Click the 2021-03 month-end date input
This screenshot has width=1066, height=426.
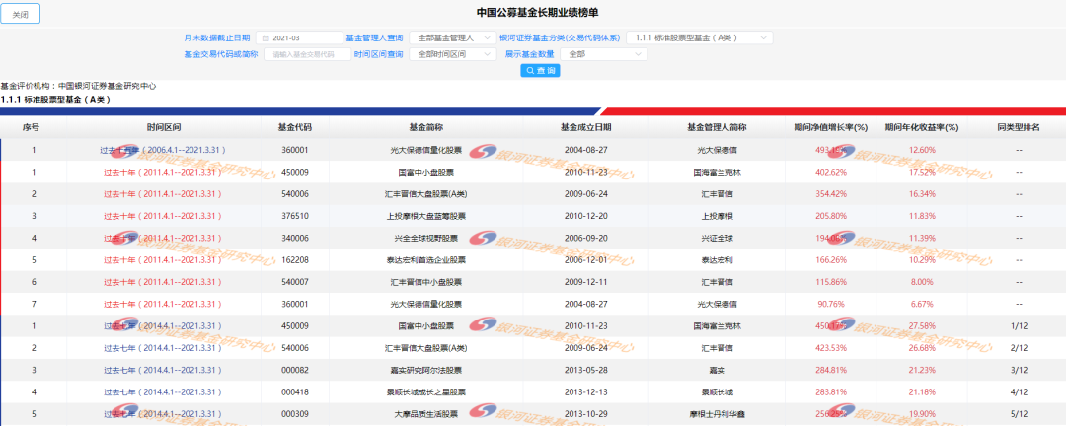click(300, 38)
